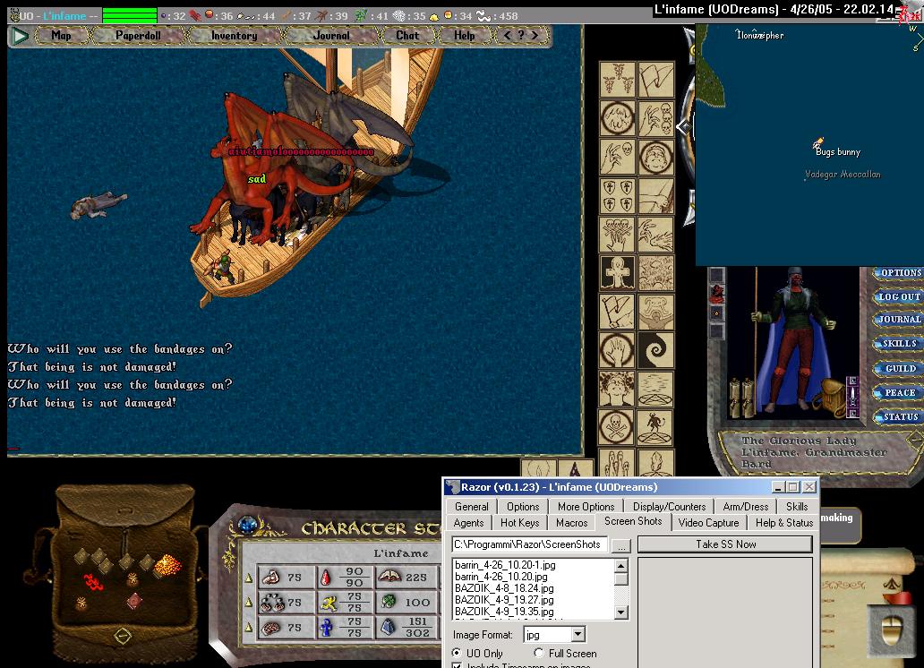The height and width of the screenshot is (668, 924).
Task: Open Journal in the top menu bar
Action: (331, 36)
